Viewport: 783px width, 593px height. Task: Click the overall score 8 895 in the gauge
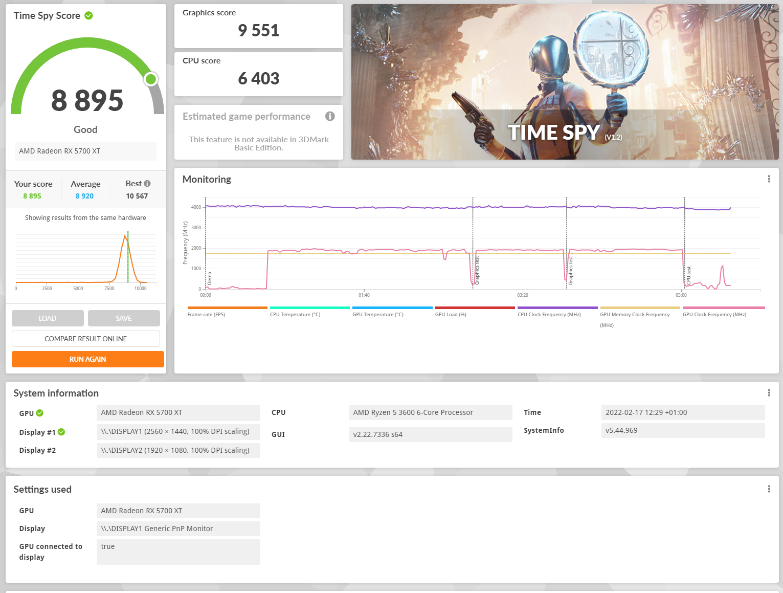[x=87, y=100]
